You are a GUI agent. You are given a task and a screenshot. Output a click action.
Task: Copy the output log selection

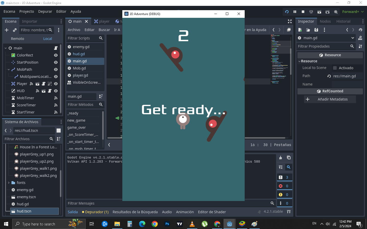pos(289,158)
